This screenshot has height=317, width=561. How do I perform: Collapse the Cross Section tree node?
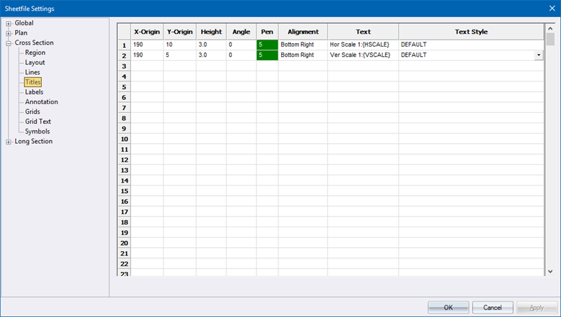tap(8, 43)
